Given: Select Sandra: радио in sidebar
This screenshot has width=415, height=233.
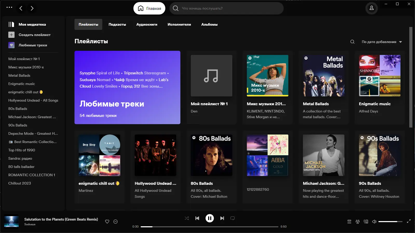Looking at the screenshot, I should pyautogui.click(x=20, y=158).
